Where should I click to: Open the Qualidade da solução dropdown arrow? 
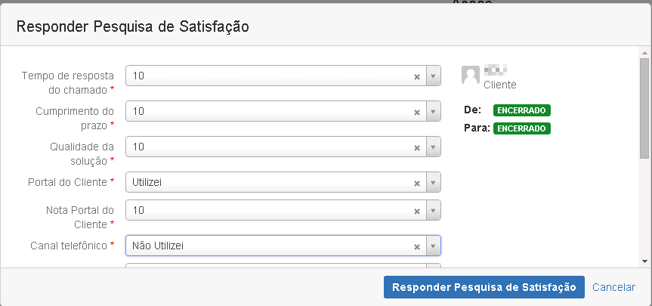tap(433, 147)
